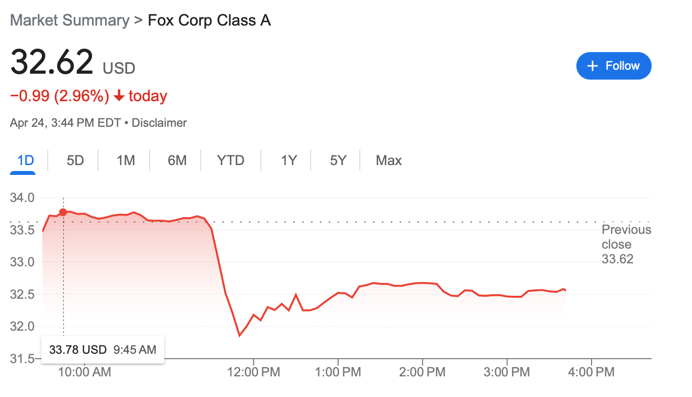This screenshot has width=692, height=397.
Task: Click the Fox Corp Class A title
Action: click(x=209, y=20)
